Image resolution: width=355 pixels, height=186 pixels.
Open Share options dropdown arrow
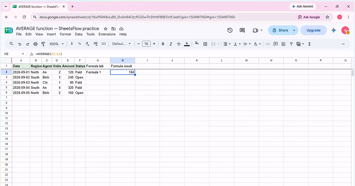[x=294, y=30]
